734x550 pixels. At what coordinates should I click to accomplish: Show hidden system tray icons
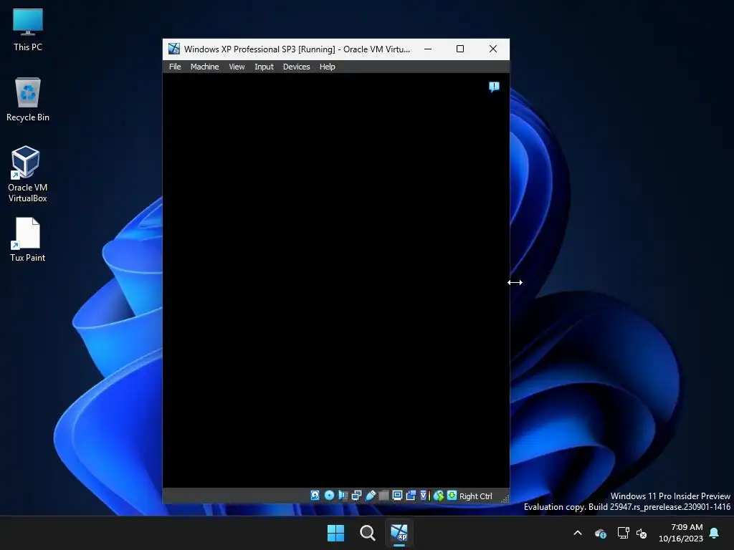coord(578,533)
